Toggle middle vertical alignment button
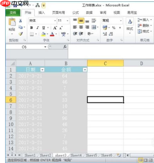The image size is (154, 163). (81, 21)
